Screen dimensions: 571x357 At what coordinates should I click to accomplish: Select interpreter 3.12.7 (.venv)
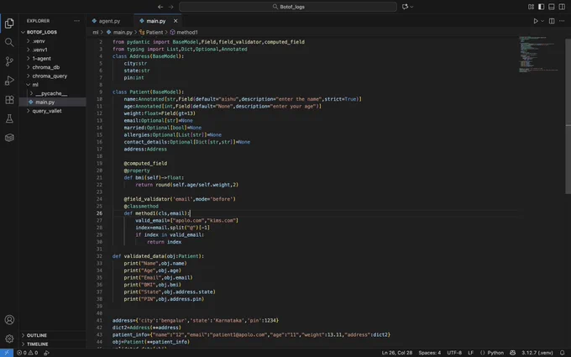click(x=537, y=353)
